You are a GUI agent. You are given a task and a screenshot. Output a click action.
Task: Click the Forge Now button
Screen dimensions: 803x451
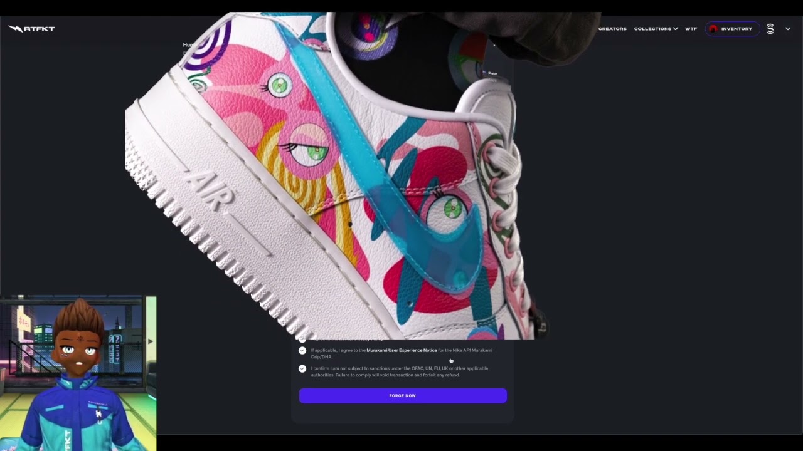403,395
